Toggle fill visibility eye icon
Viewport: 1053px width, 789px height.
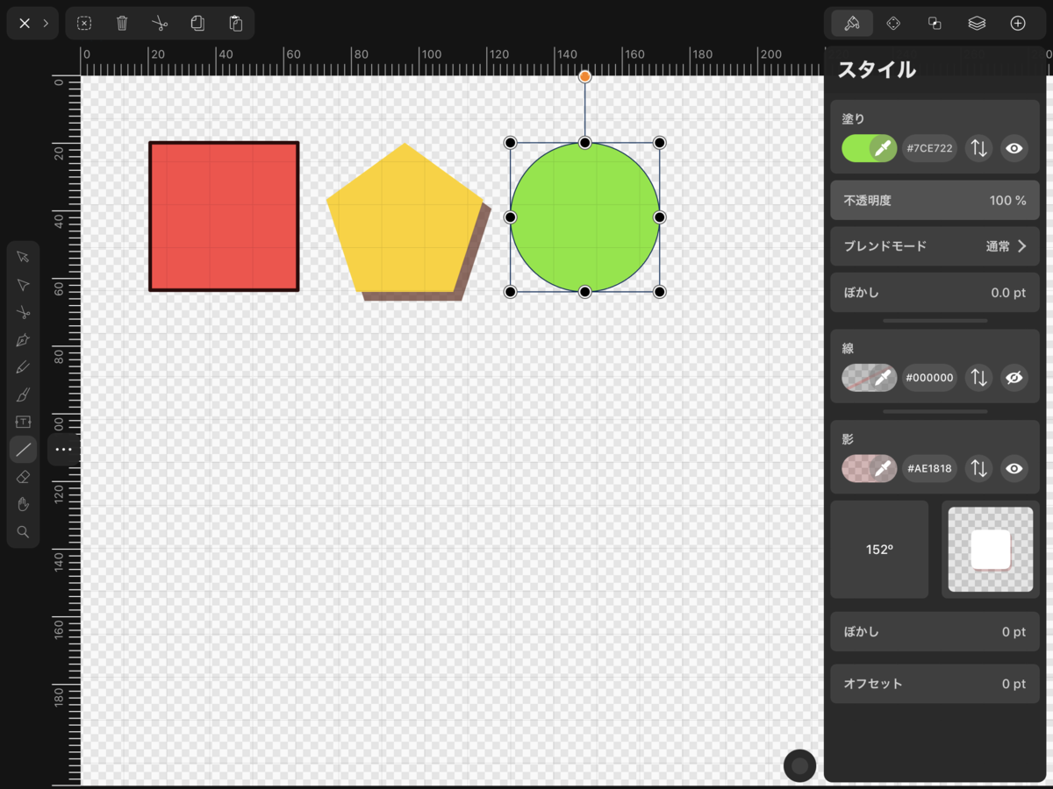[x=1014, y=148]
